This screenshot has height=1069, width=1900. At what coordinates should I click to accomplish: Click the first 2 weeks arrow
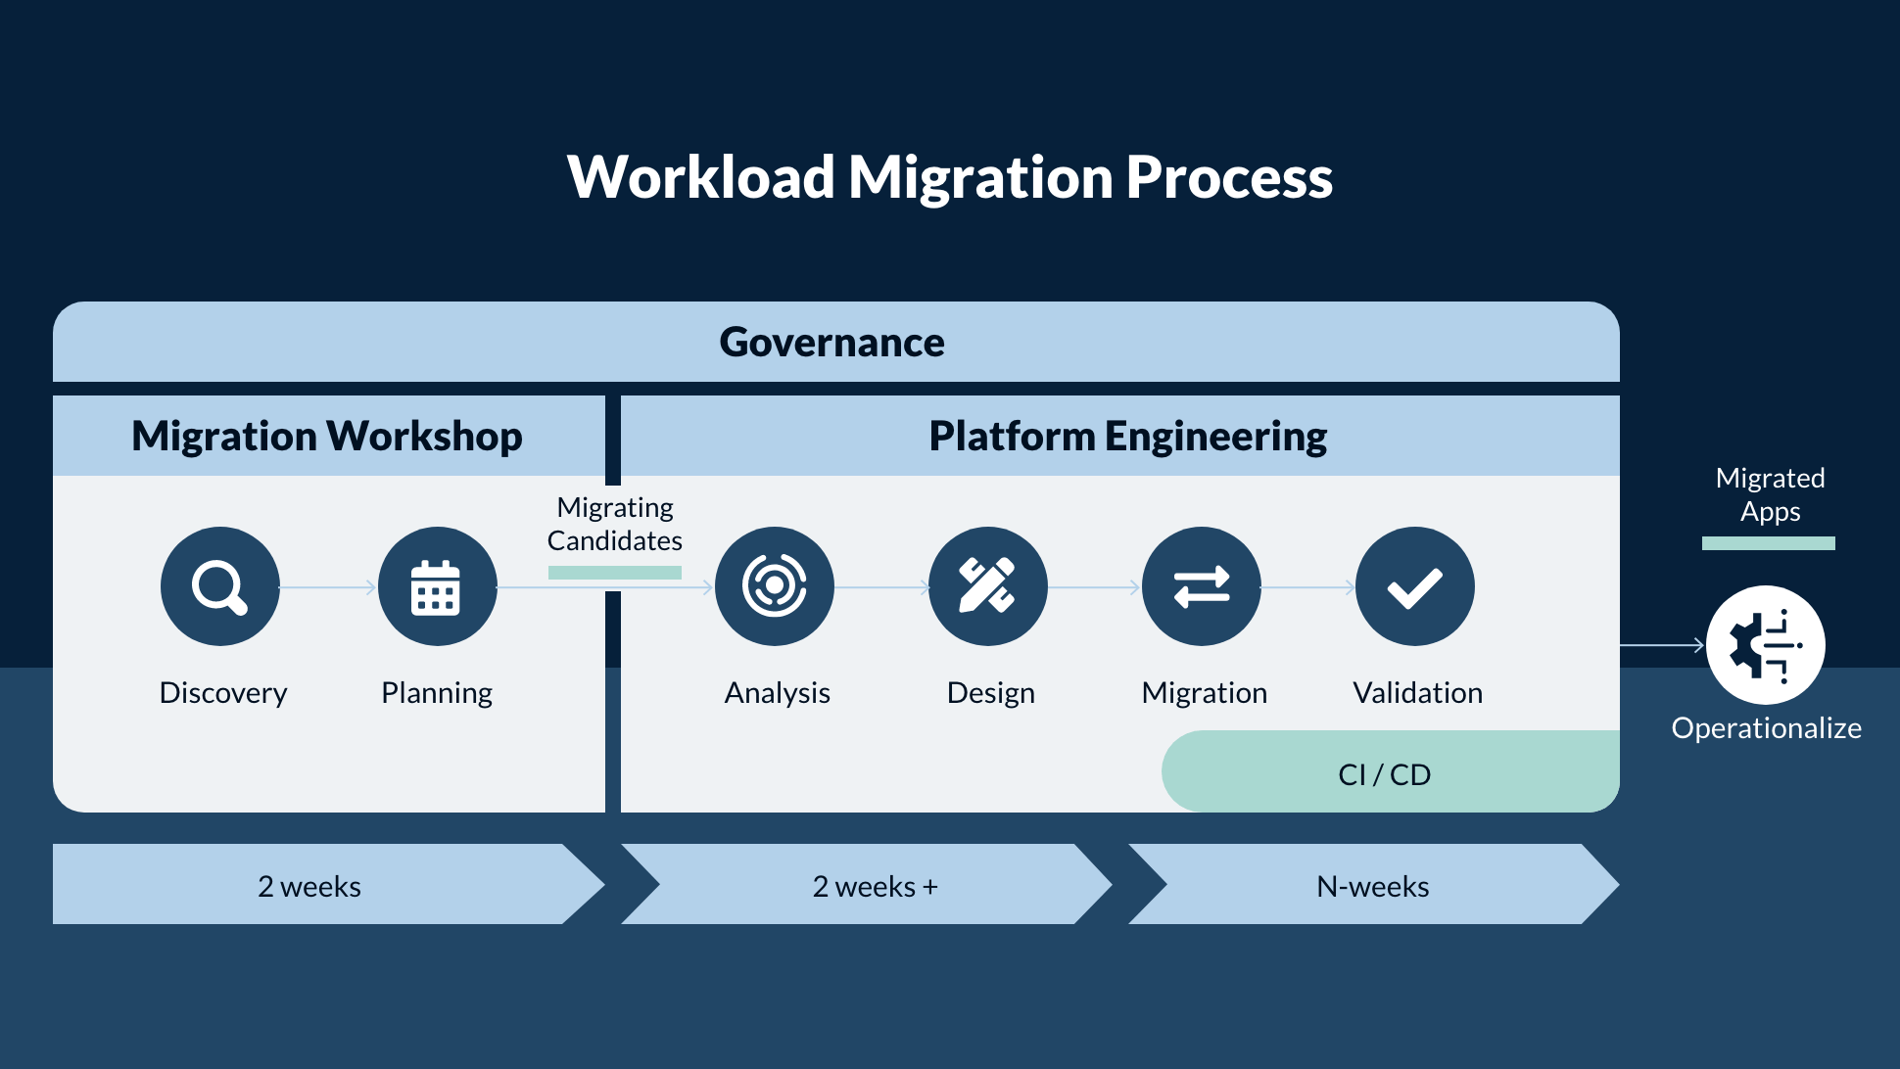point(309,885)
